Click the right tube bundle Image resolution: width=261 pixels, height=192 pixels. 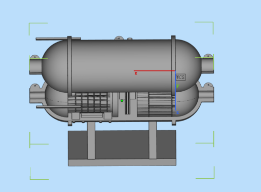point(156,104)
